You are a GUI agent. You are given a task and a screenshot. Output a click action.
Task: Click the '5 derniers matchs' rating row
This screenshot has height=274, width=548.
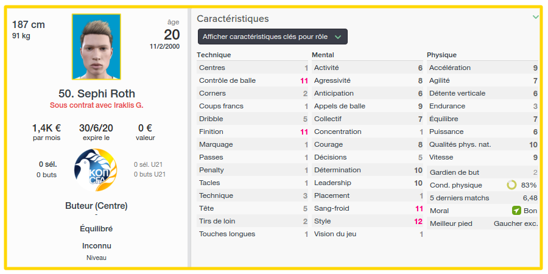coord(483,198)
